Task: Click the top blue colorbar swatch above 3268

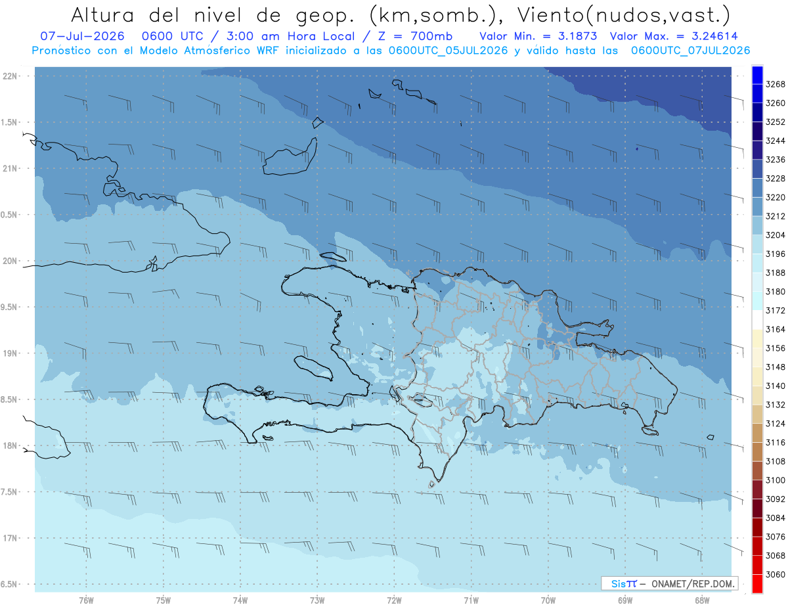Action: pos(757,75)
